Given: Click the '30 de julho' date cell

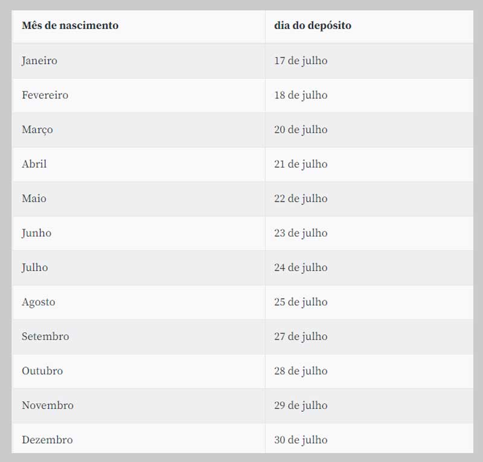Looking at the screenshot, I should click(x=301, y=440).
